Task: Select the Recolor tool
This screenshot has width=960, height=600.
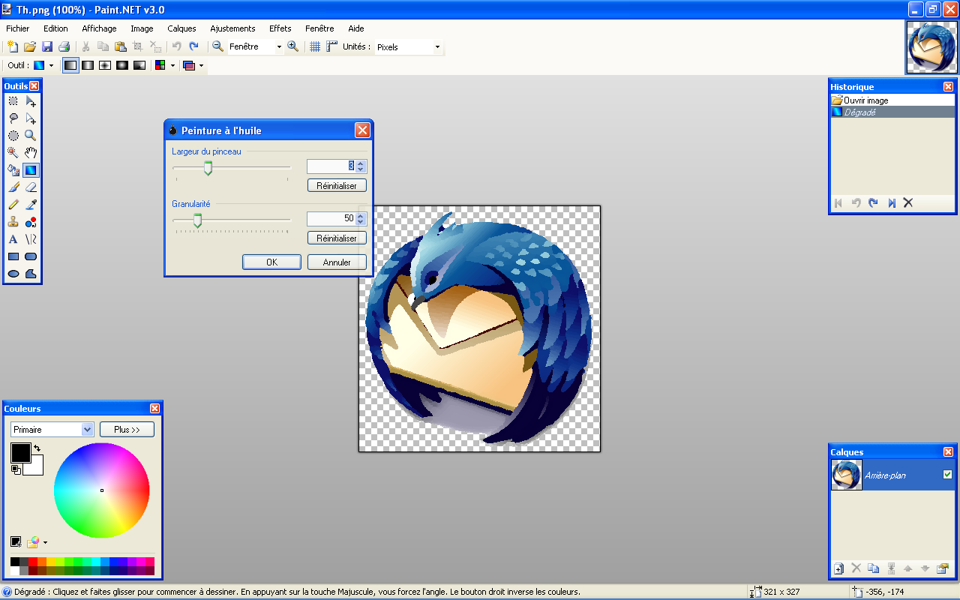Action: point(31,222)
